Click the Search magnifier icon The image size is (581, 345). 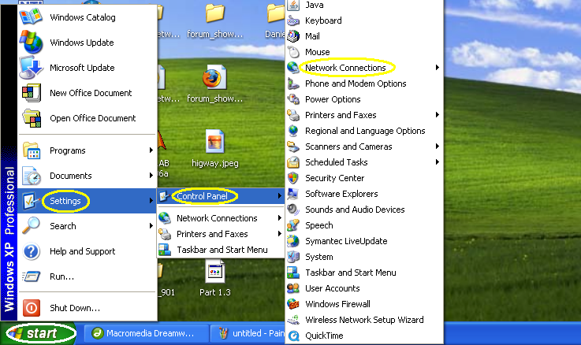click(31, 226)
